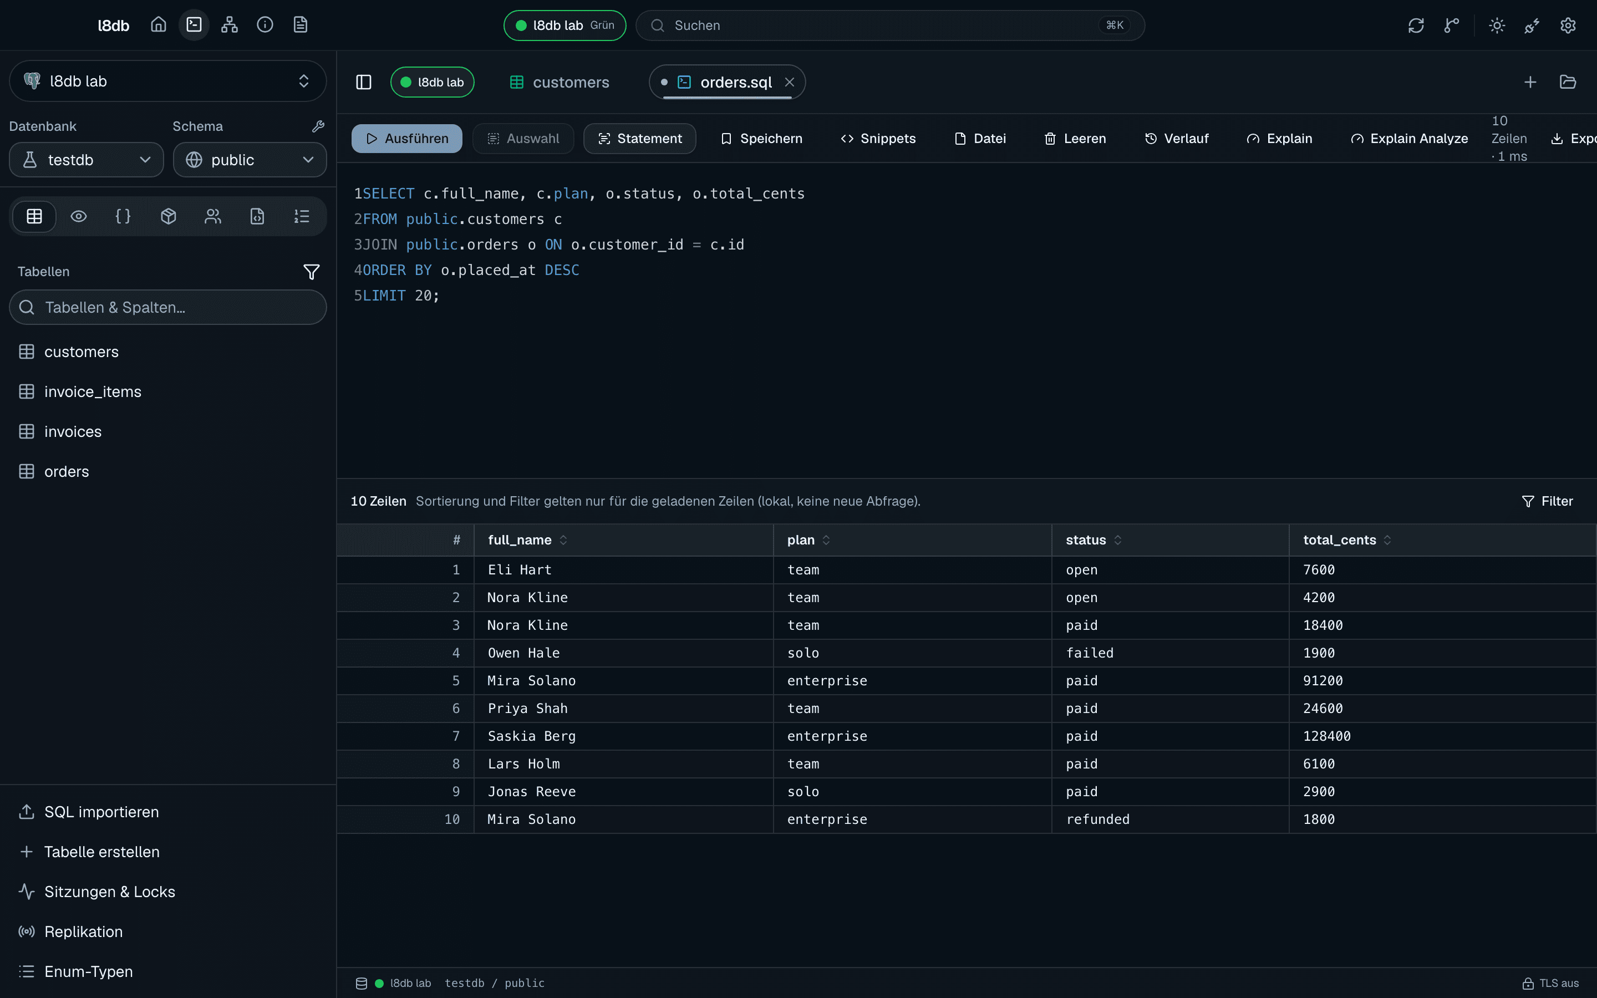Viewport: 1597px width, 998px height.
Task: Toggle the Statement mode button
Action: 639,139
